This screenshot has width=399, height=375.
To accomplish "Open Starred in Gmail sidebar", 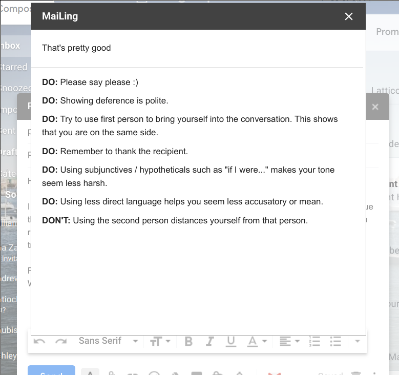I will tap(13, 67).
